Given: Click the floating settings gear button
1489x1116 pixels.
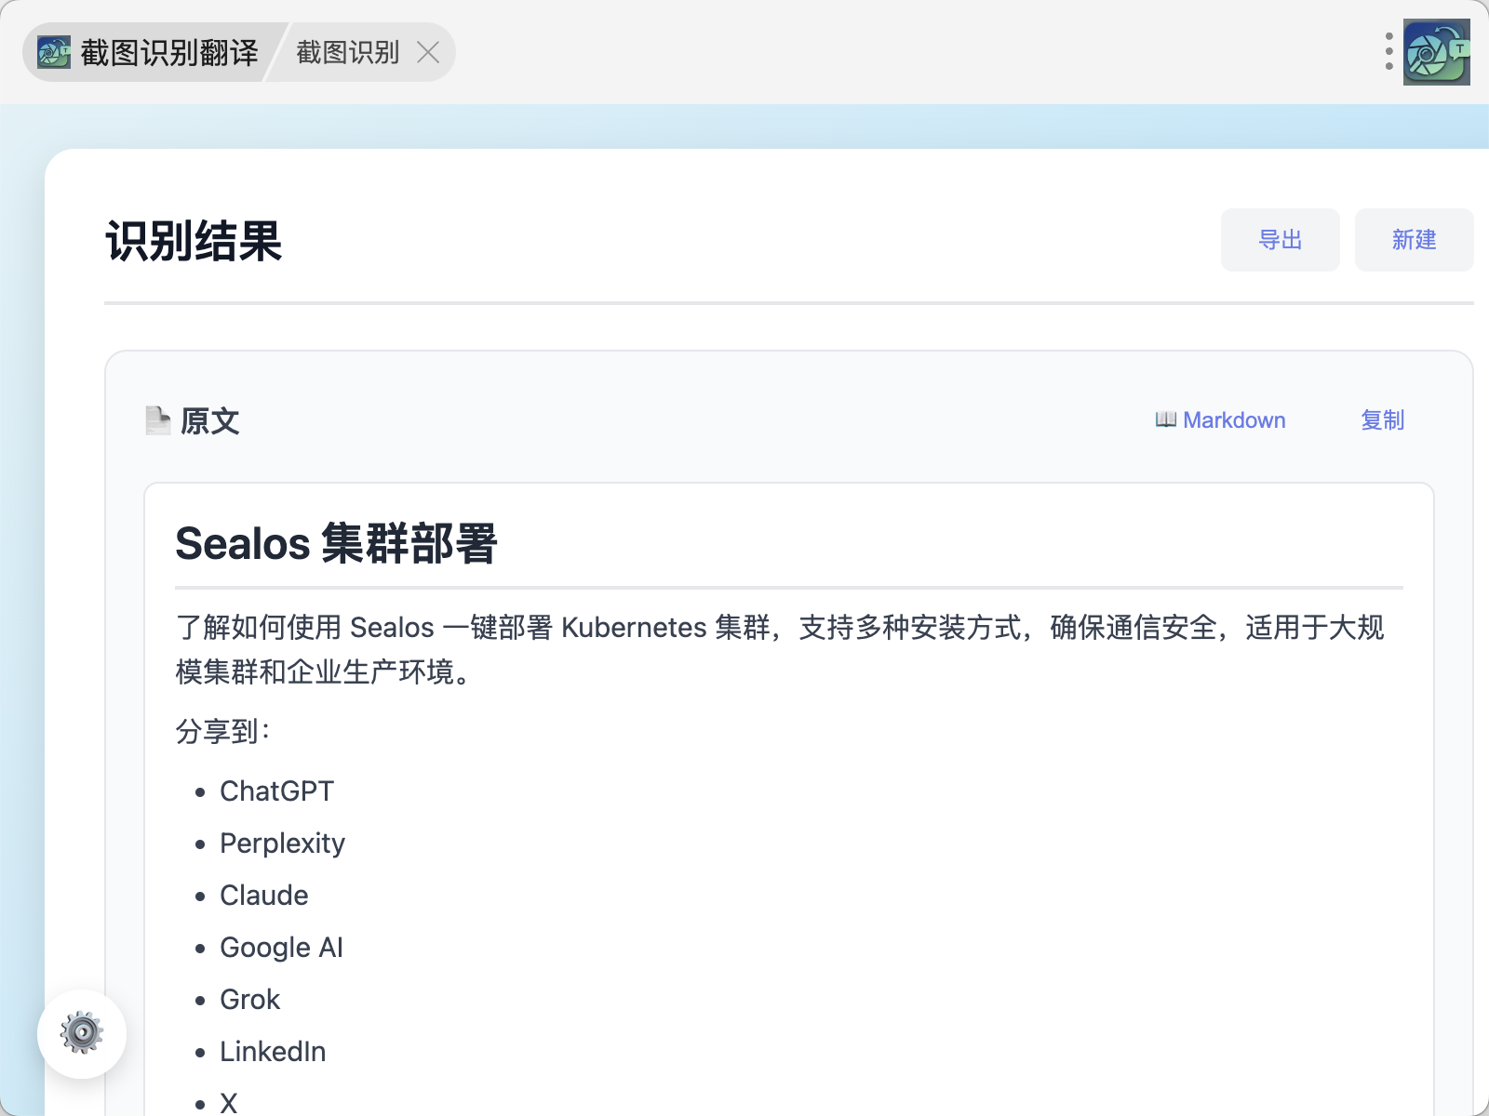Looking at the screenshot, I should [82, 1033].
